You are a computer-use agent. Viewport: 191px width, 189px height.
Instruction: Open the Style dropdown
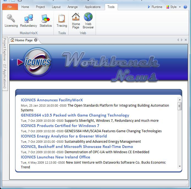coord(173,7)
